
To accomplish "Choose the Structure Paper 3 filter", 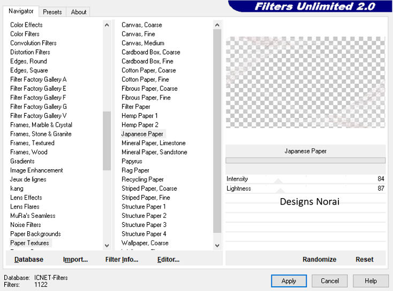I will (144, 225).
